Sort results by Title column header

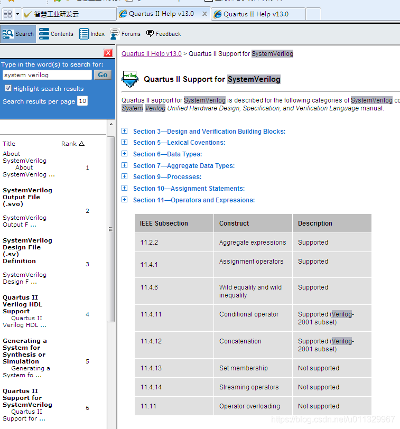coord(9,144)
